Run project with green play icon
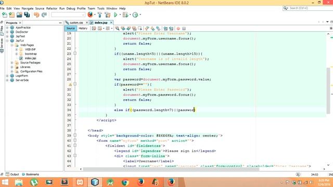The image size is (333, 187). pos(116,15)
